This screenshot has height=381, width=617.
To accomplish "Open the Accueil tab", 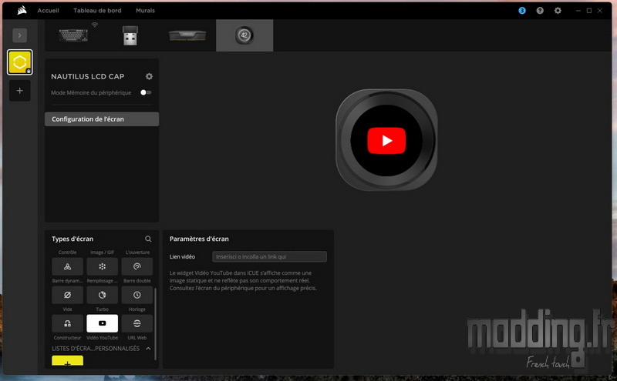I will coord(48,11).
